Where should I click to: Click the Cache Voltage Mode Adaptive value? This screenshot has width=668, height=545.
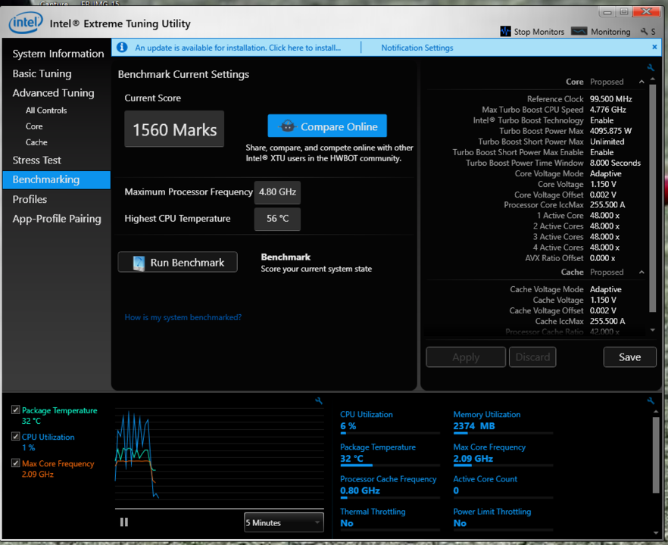click(605, 289)
